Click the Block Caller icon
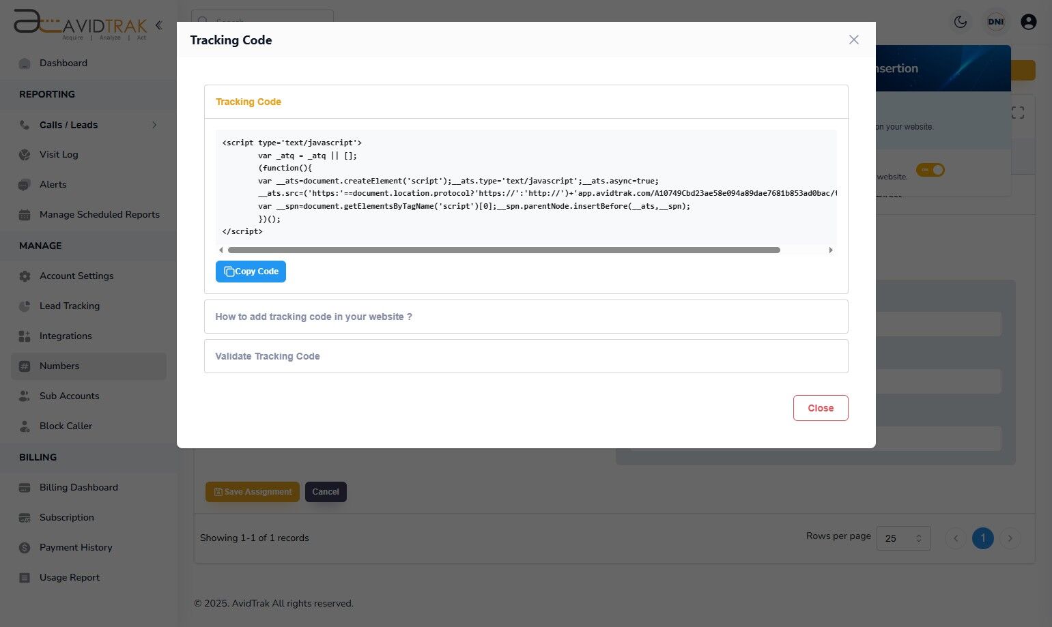 (25, 426)
